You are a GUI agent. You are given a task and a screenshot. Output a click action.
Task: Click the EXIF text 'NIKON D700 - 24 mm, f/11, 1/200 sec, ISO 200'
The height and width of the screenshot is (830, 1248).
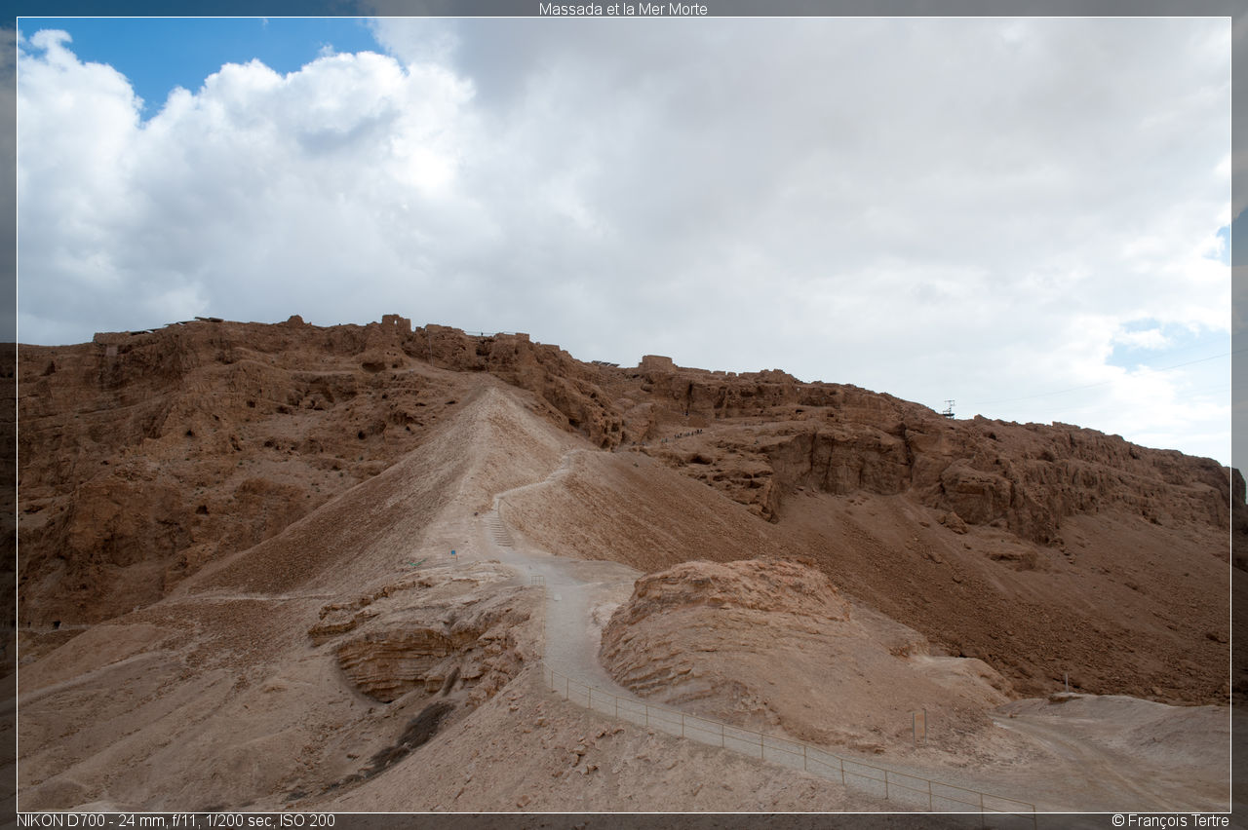175,820
